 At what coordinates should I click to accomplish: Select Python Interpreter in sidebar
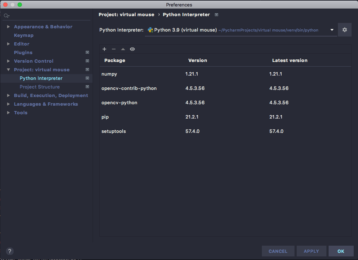[x=41, y=78]
